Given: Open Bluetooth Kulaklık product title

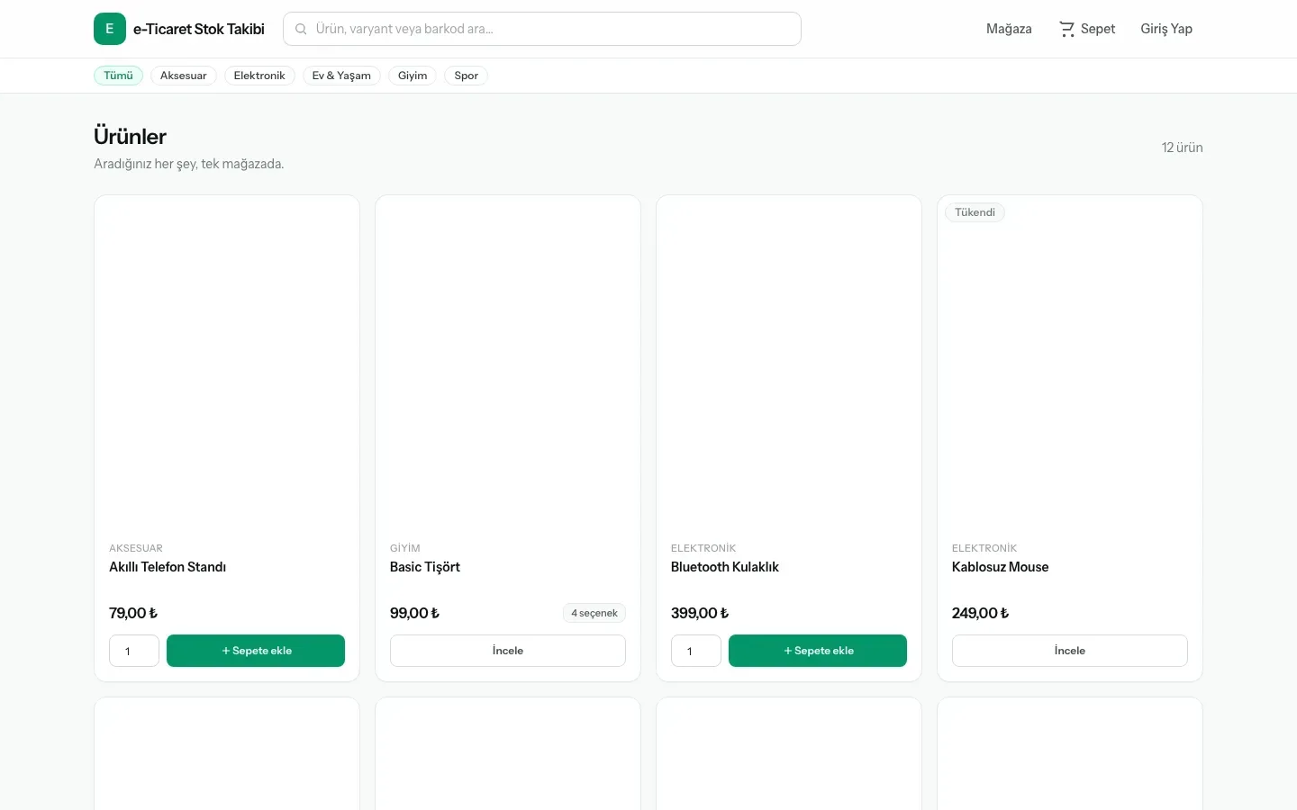Looking at the screenshot, I should click(x=725, y=567).
